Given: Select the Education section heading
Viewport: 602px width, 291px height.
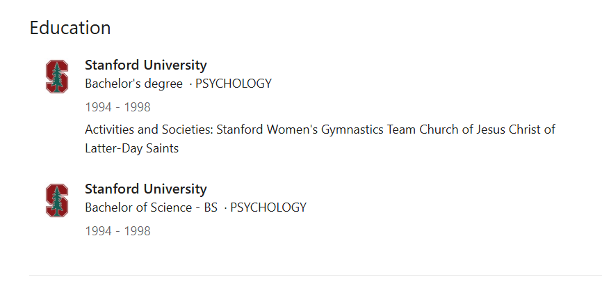Looking at the screenshot, I should coord(70,28).
